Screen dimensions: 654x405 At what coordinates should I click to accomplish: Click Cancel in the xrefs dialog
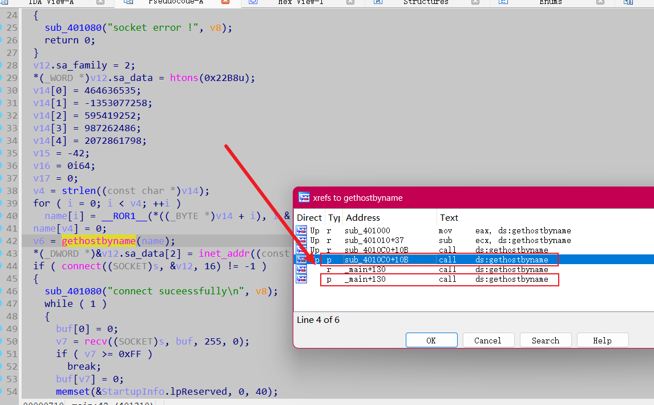coord(488,341)
